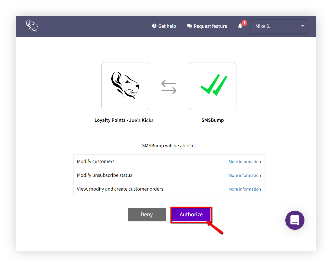Deny the SMSBump authorization request

click(147, 215)
